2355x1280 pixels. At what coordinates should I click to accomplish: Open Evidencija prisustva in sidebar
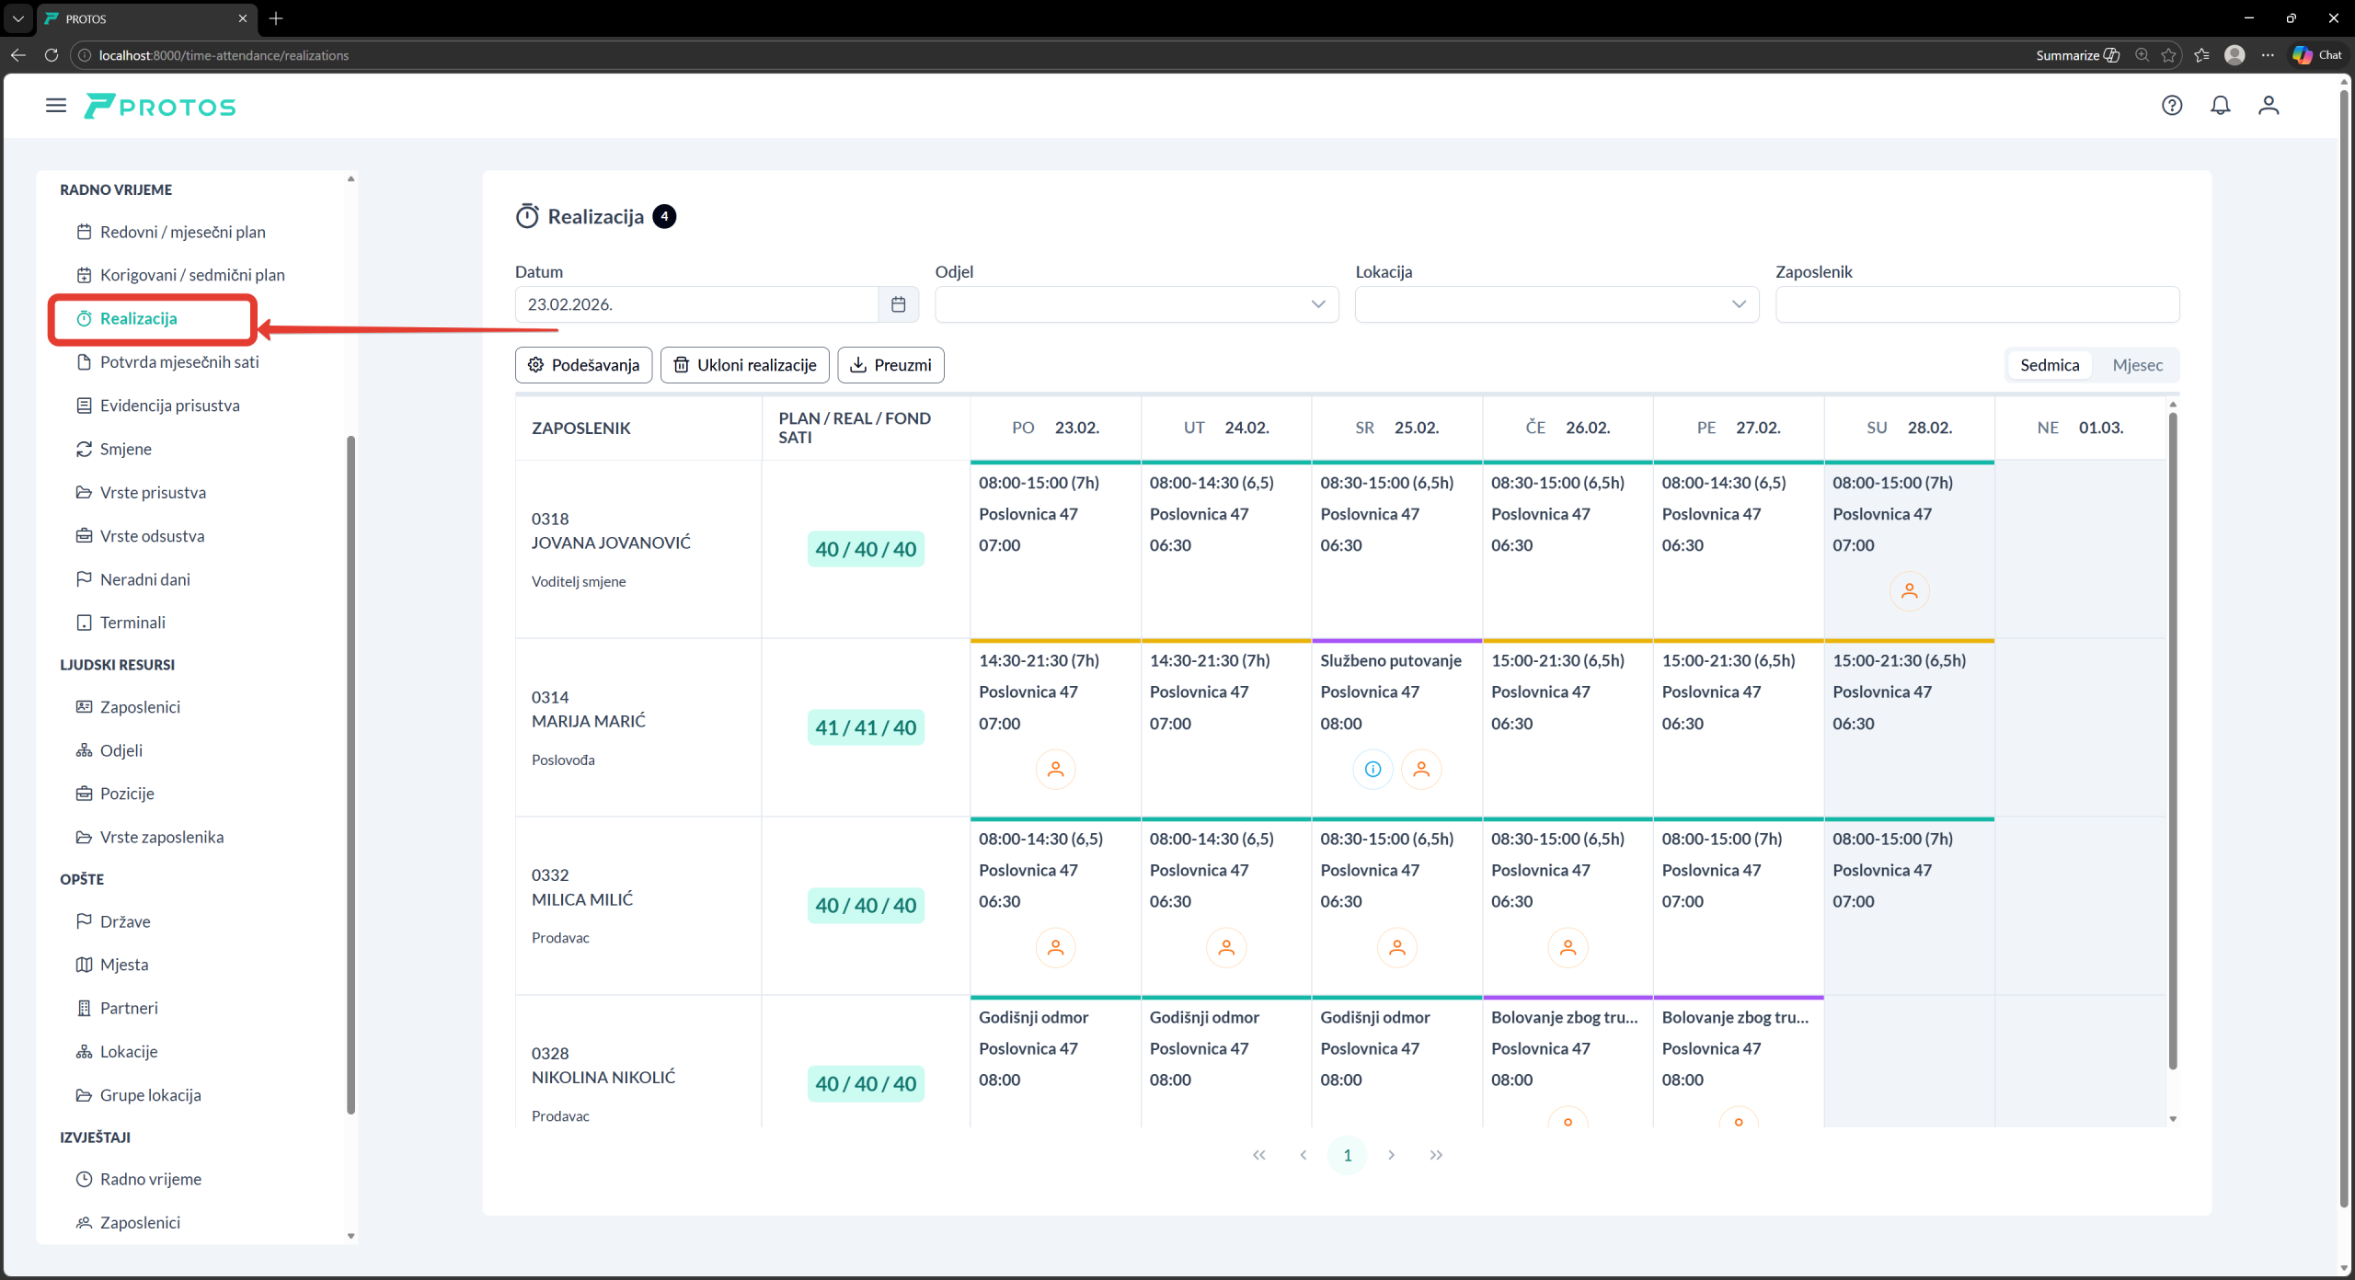[x=169, y=406]
